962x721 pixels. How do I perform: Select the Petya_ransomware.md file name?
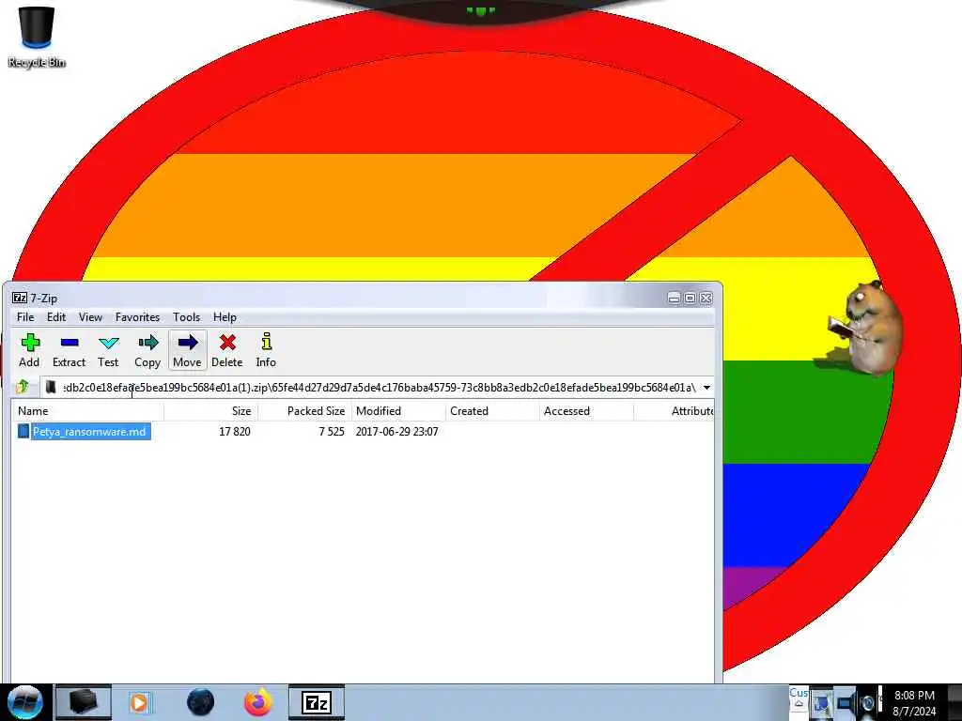click(89, 432)
